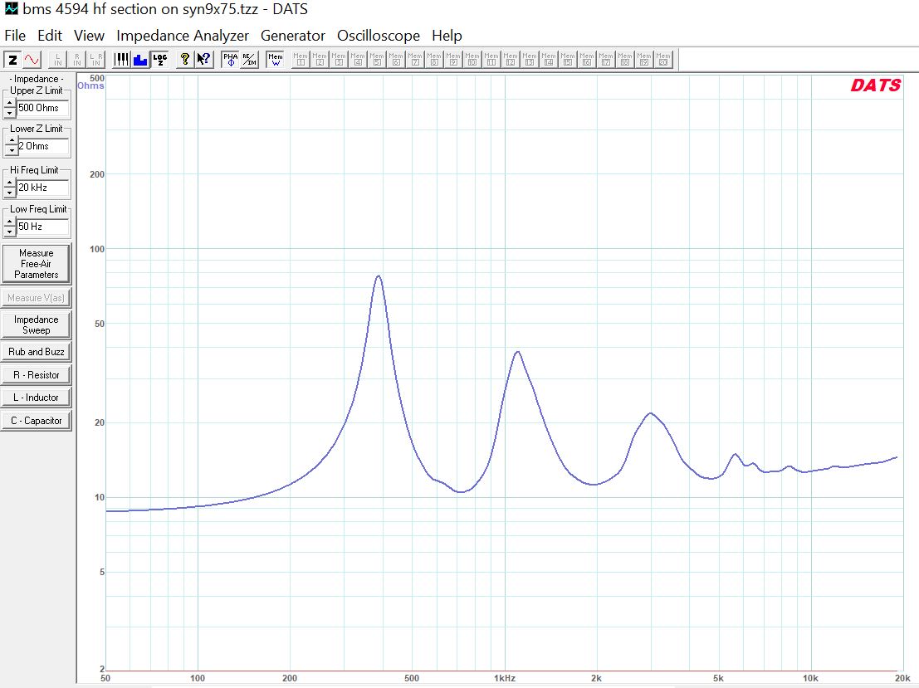
Task: Click the L - Inductor button
Action: [x=37, y=398]
